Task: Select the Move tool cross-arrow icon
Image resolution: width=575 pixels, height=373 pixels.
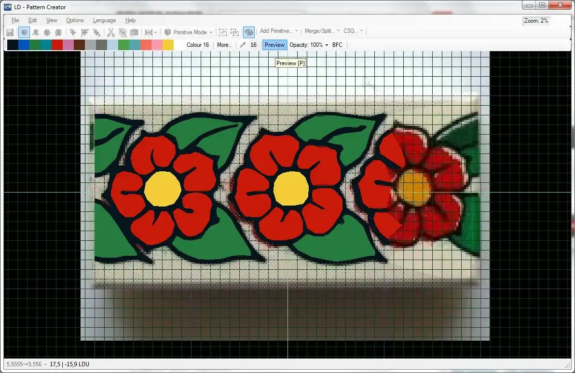Action: tap(73, 32)
